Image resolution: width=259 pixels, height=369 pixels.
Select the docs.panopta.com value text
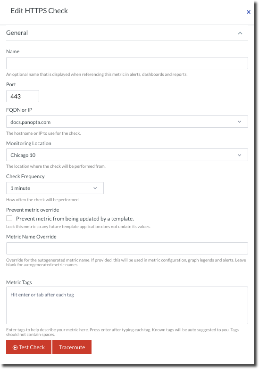click(30, 122)
